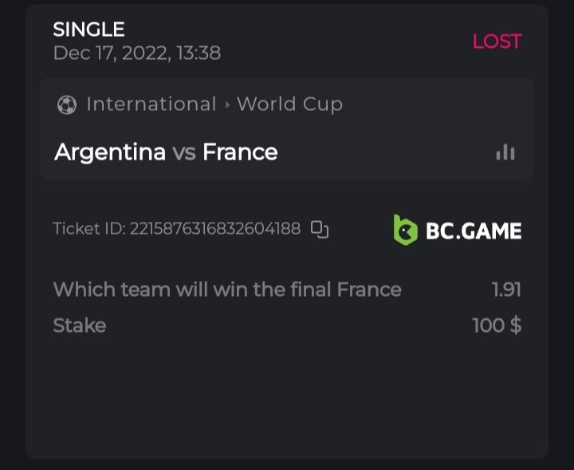574x470 pixels.
Task: Click the BC.GAME brand name text
Action: [x=474, y=231]
